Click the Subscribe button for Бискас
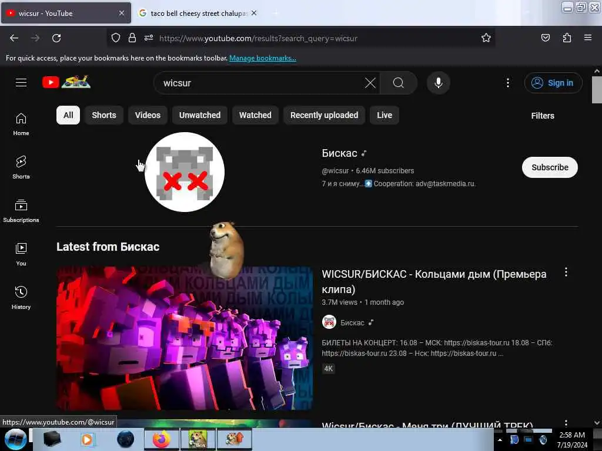This screenshot has width=602, height=451. tap(550, 167)
